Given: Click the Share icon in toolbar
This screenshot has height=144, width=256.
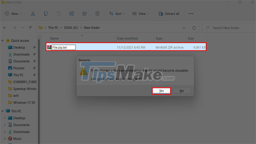Looking at the screenshot, I should point(84,14).
